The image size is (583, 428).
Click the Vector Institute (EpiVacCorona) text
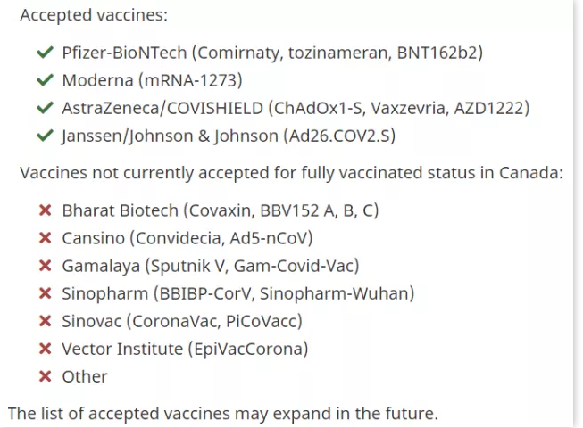click(185, 350)
